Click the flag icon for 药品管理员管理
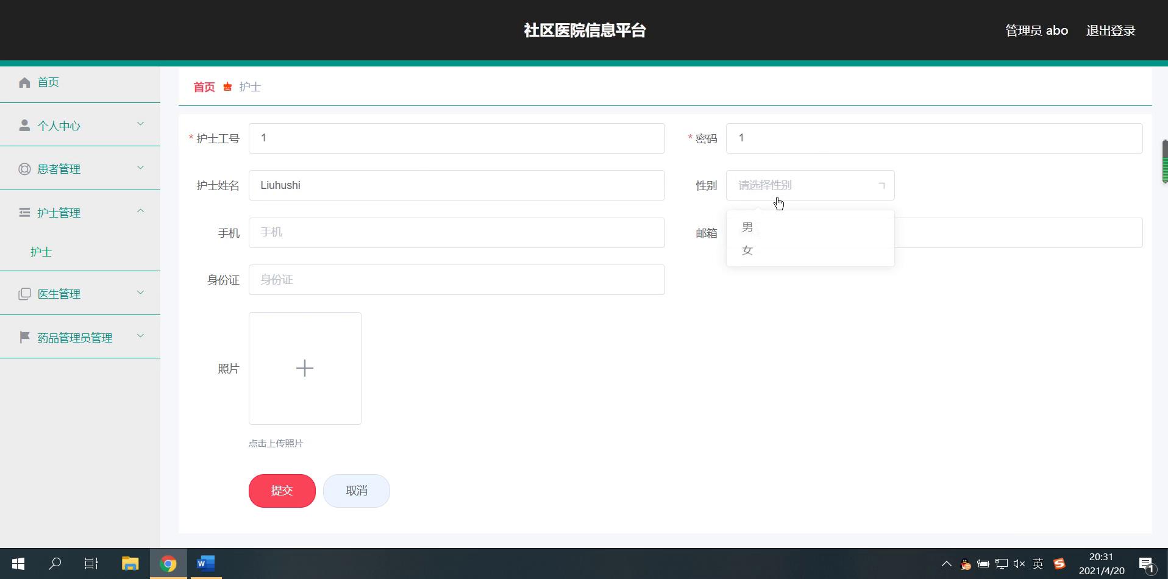 click(24, 337)
